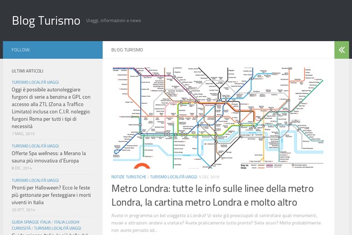
Task: Open Pronti per Halloween article
Action: click(x=51, y=195)
